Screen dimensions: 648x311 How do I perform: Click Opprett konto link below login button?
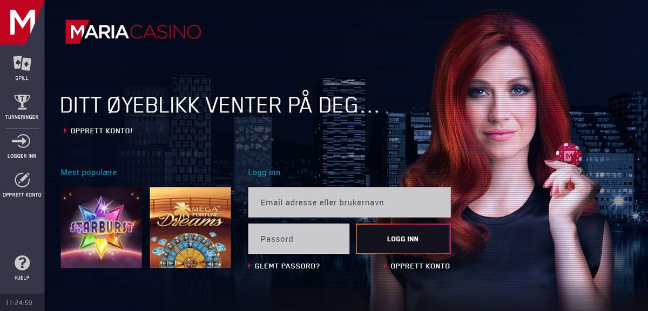point(420,266)
